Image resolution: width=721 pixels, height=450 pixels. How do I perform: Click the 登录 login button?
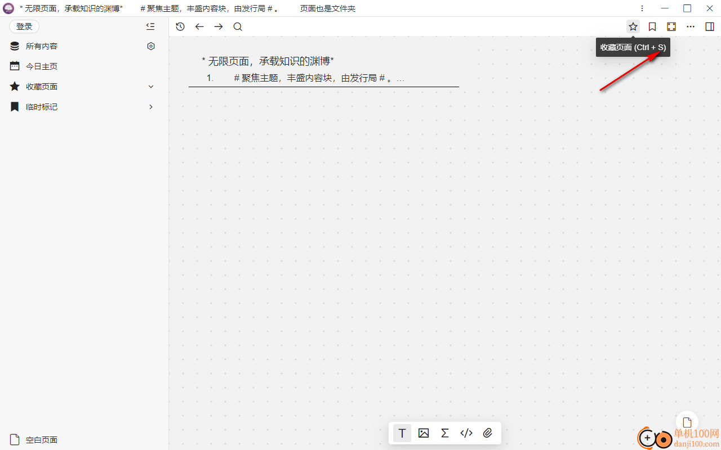tap(24, 26)
